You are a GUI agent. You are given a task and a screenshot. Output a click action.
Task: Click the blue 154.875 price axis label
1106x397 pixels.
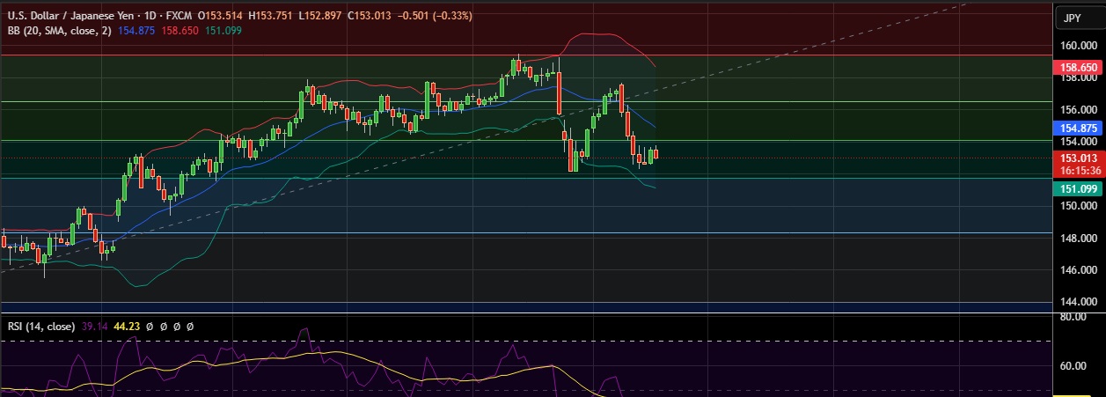pyautogui.click(x=1077, y=128)
